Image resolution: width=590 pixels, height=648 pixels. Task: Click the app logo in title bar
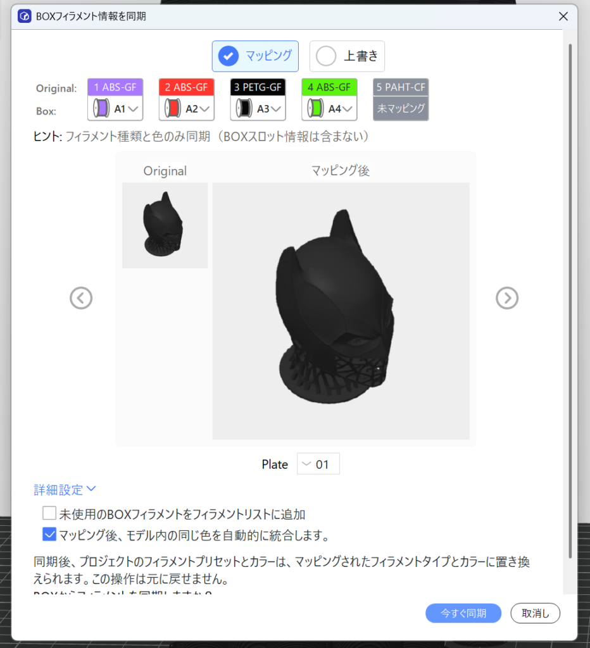point(25,16)
